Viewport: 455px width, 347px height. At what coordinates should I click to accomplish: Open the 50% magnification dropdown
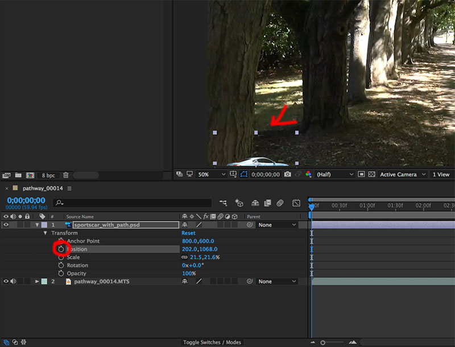pyautogui.click(x=210, y=175)
